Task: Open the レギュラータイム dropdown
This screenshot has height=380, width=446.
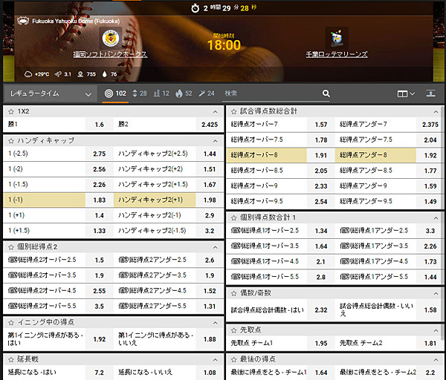Action: tap(51, 94)
